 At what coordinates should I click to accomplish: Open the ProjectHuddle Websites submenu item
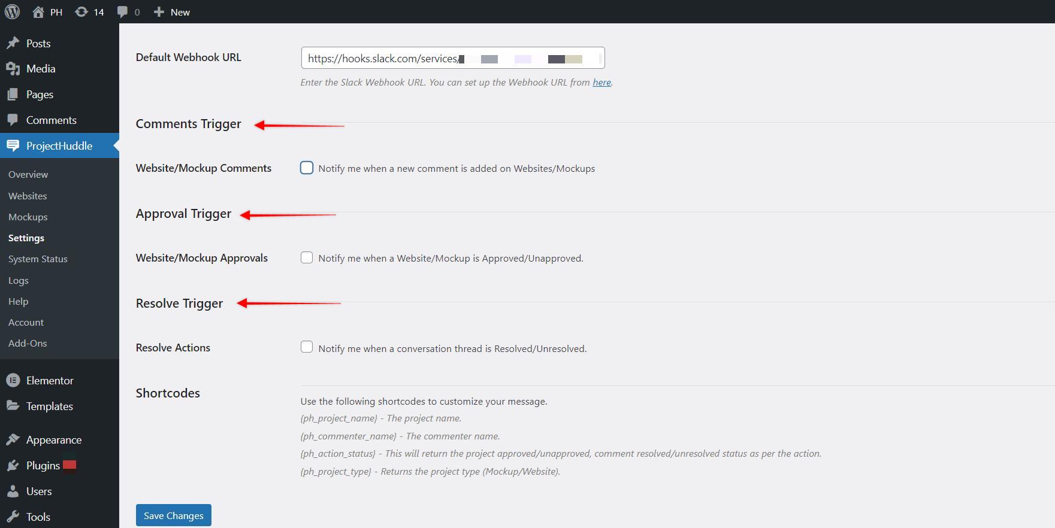(x=28, y=196)
